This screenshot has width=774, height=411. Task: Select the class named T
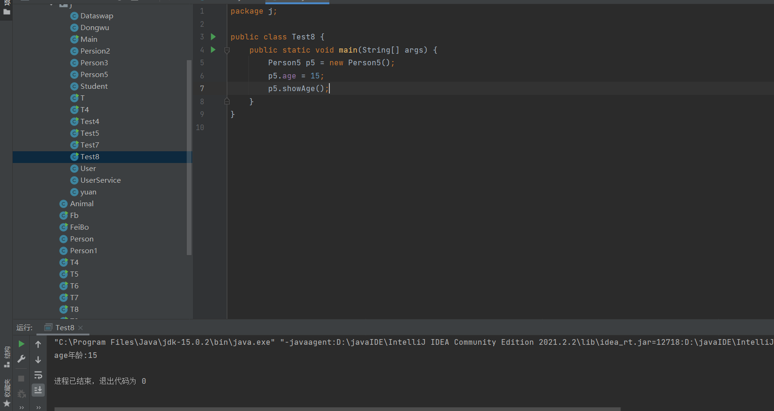82,98
